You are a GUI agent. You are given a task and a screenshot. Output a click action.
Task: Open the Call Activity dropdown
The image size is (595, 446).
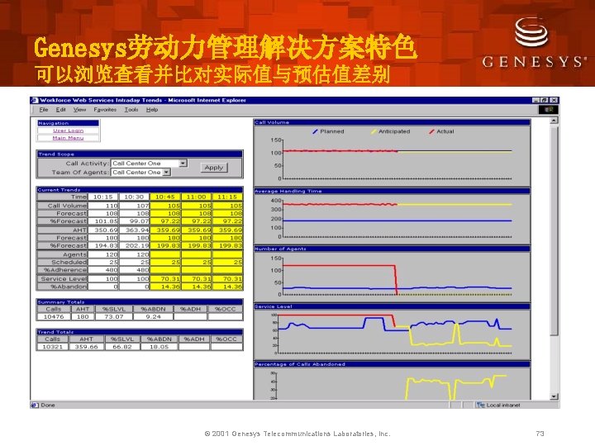click(x=183, y=163)
